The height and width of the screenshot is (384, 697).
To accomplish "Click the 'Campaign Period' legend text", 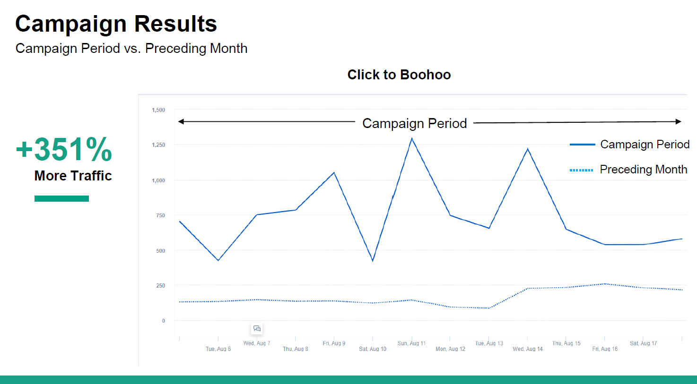I will [645, 145].
